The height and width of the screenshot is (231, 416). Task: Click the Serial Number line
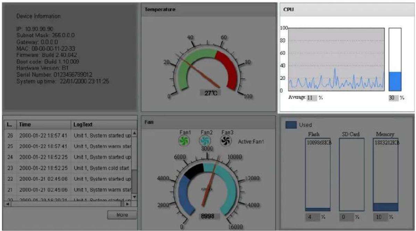point(55,74)
